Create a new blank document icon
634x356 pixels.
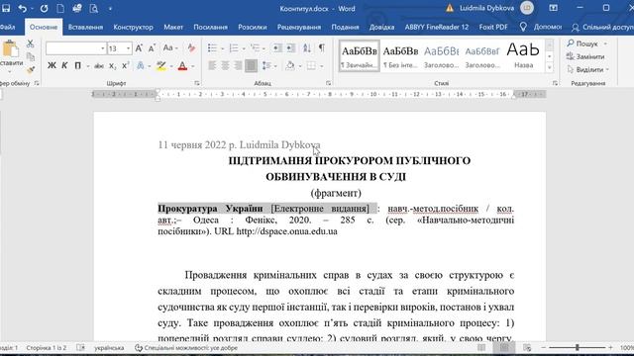(x=60, y=8)
